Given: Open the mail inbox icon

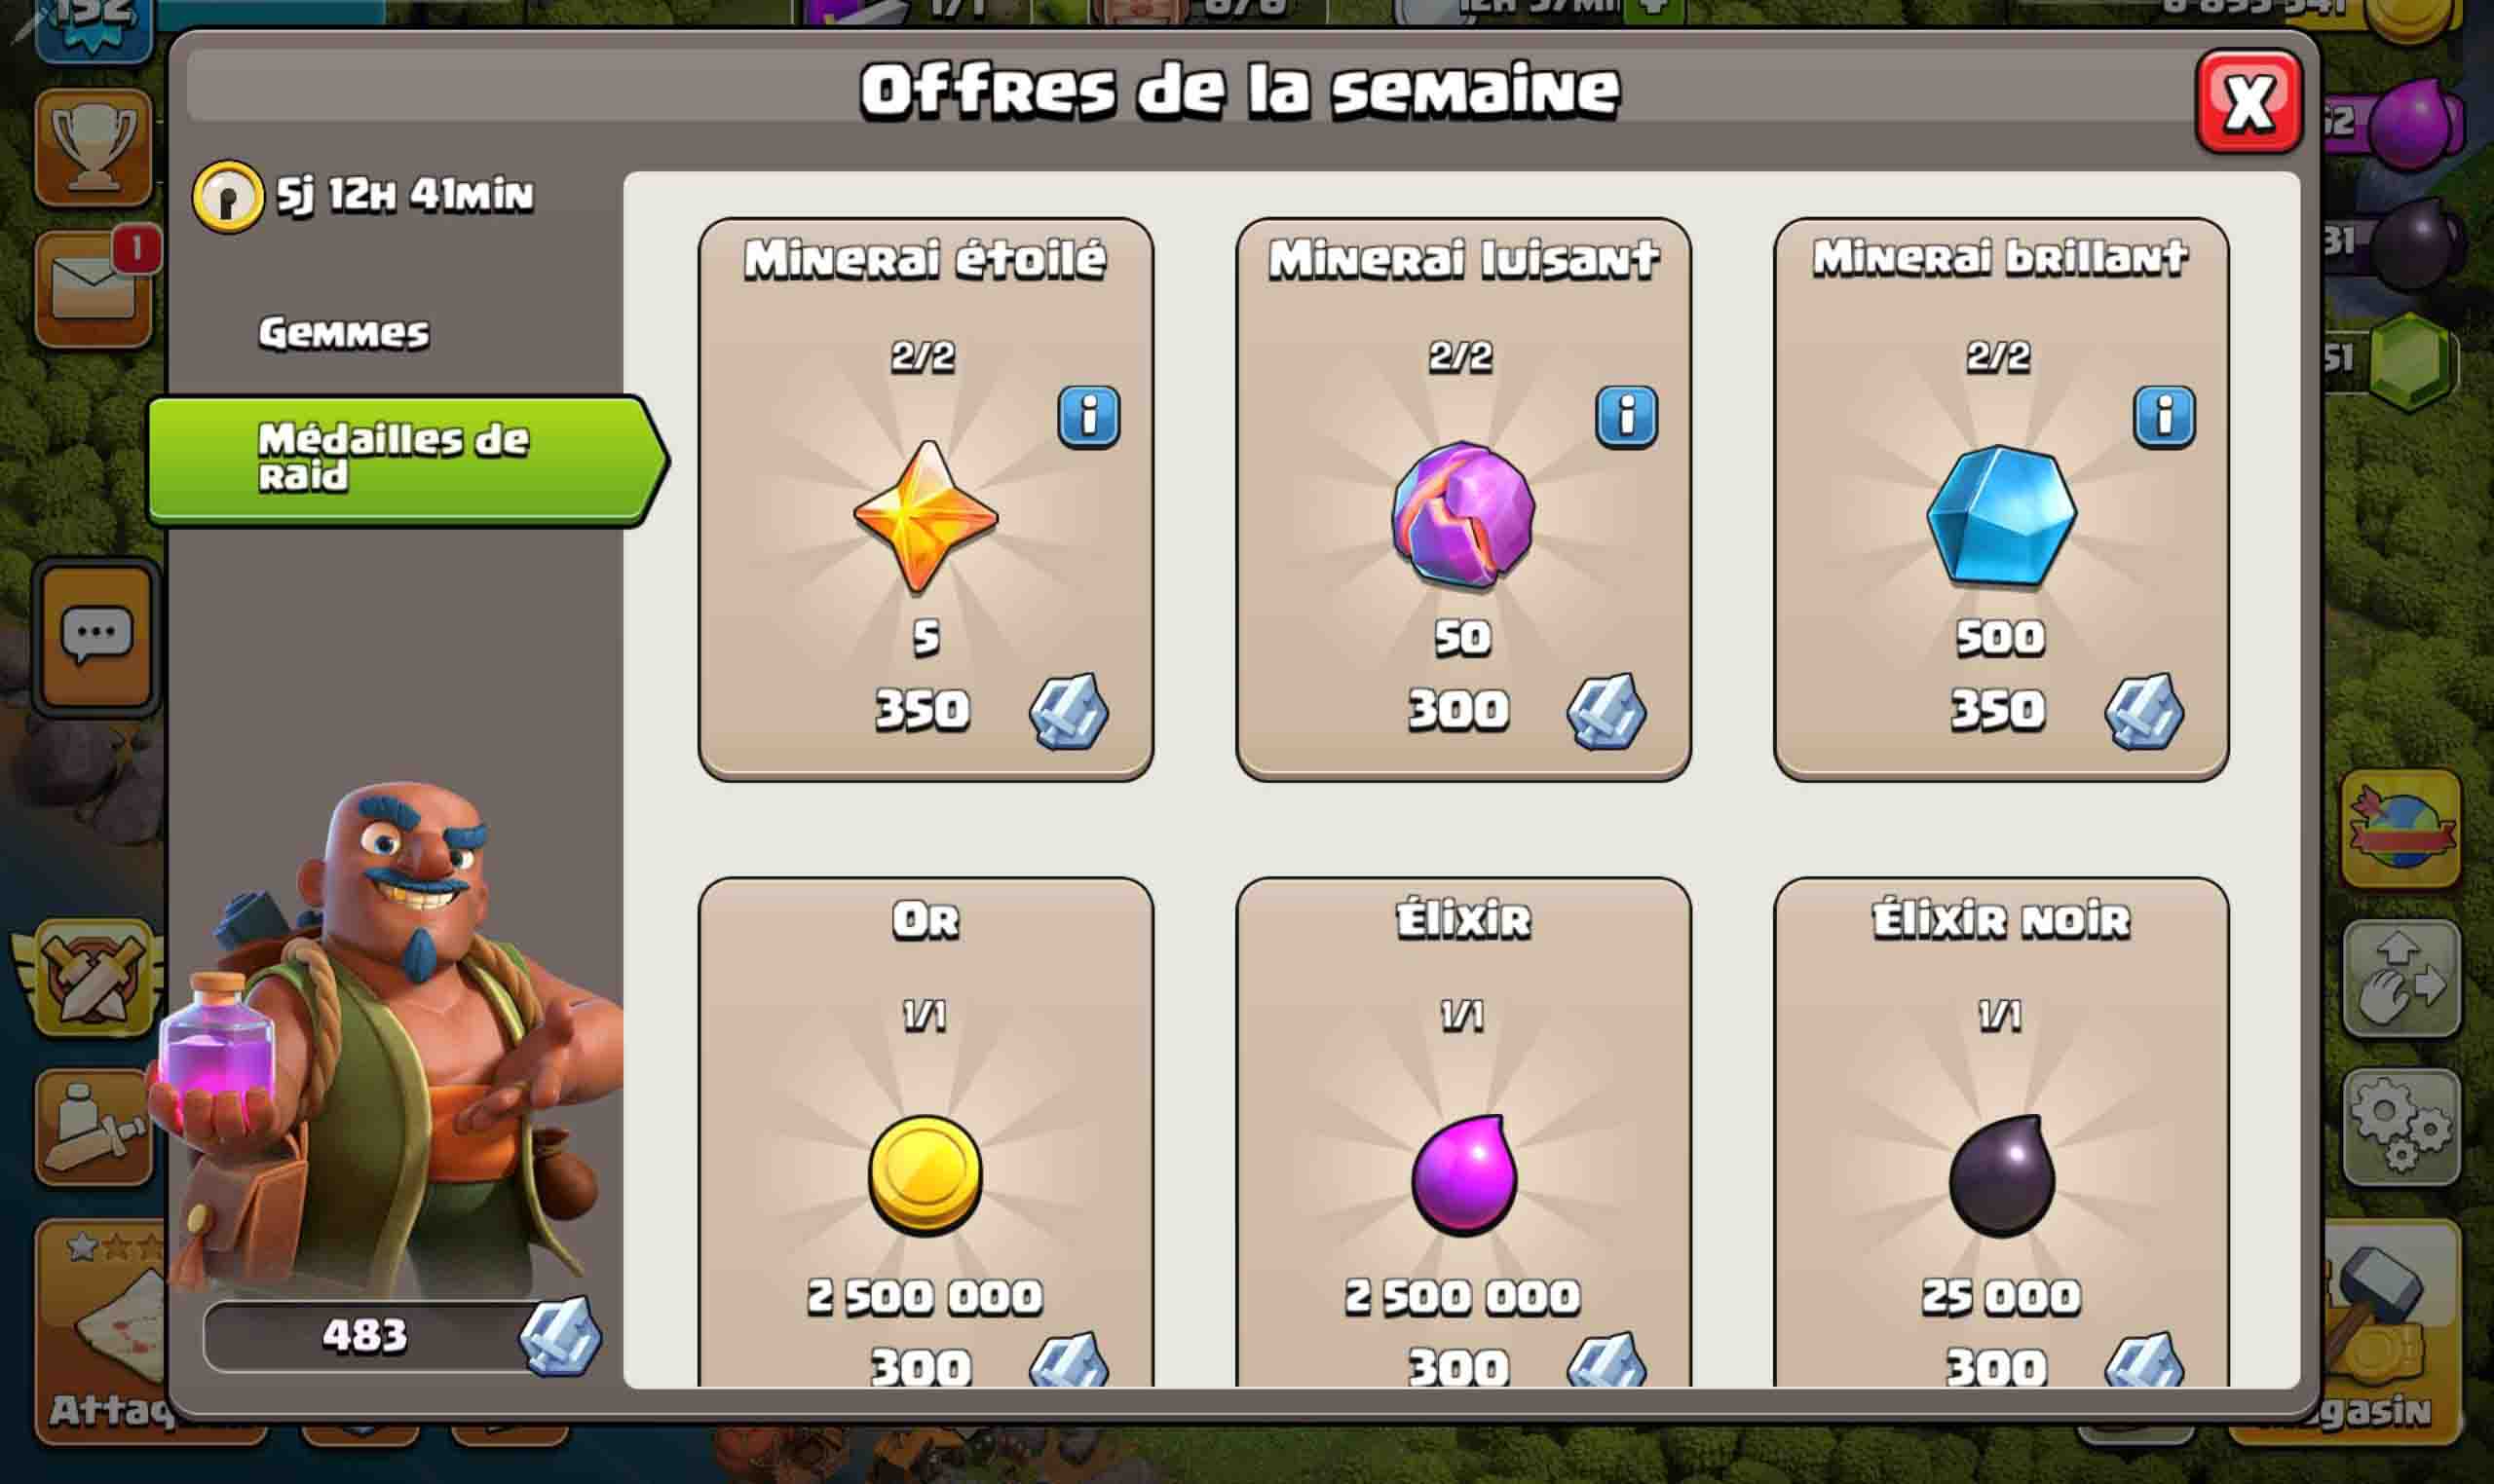Looking at the screenshot, I should coord(94,288).
